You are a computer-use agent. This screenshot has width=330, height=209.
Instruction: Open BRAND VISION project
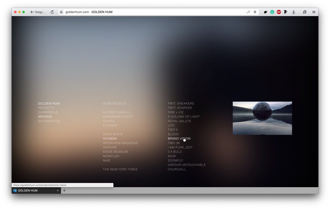[179, 139]
